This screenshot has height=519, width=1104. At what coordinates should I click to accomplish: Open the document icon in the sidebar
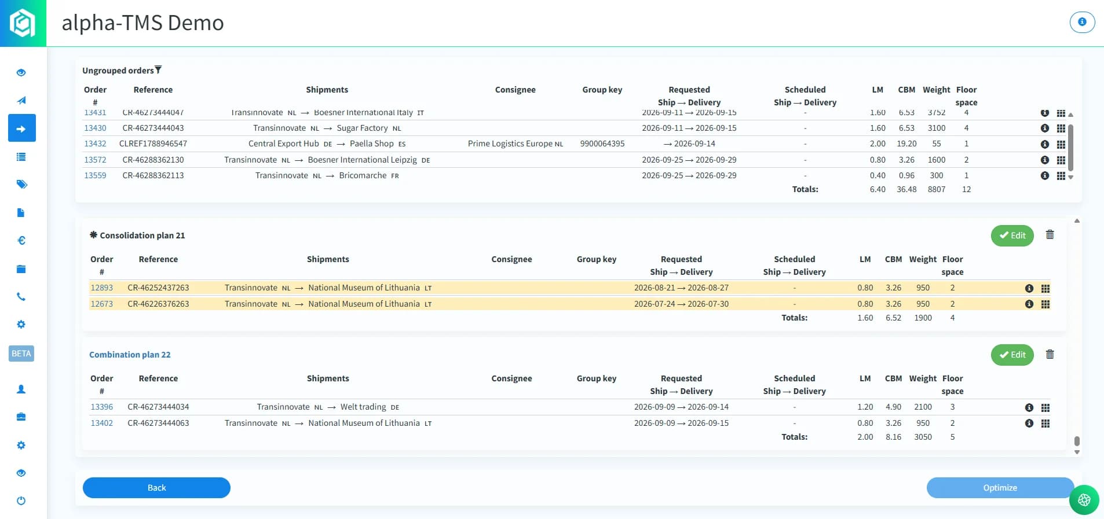(x=21, y=213)
